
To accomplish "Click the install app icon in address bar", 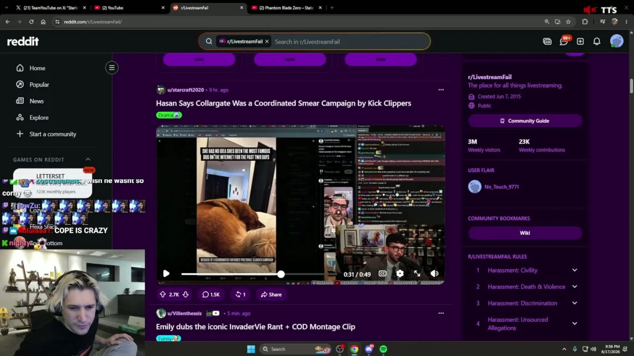I will click(x=557, y=22).
